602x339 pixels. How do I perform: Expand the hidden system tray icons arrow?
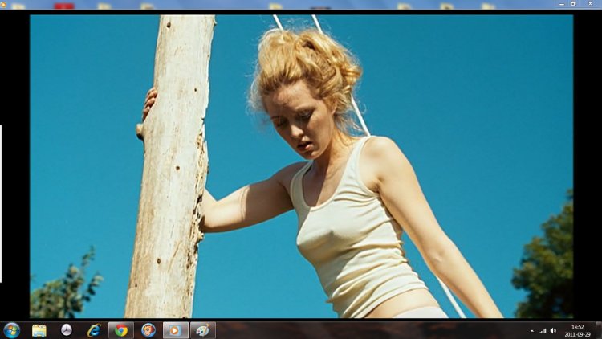pyautogui.click(x=531, y=331)
